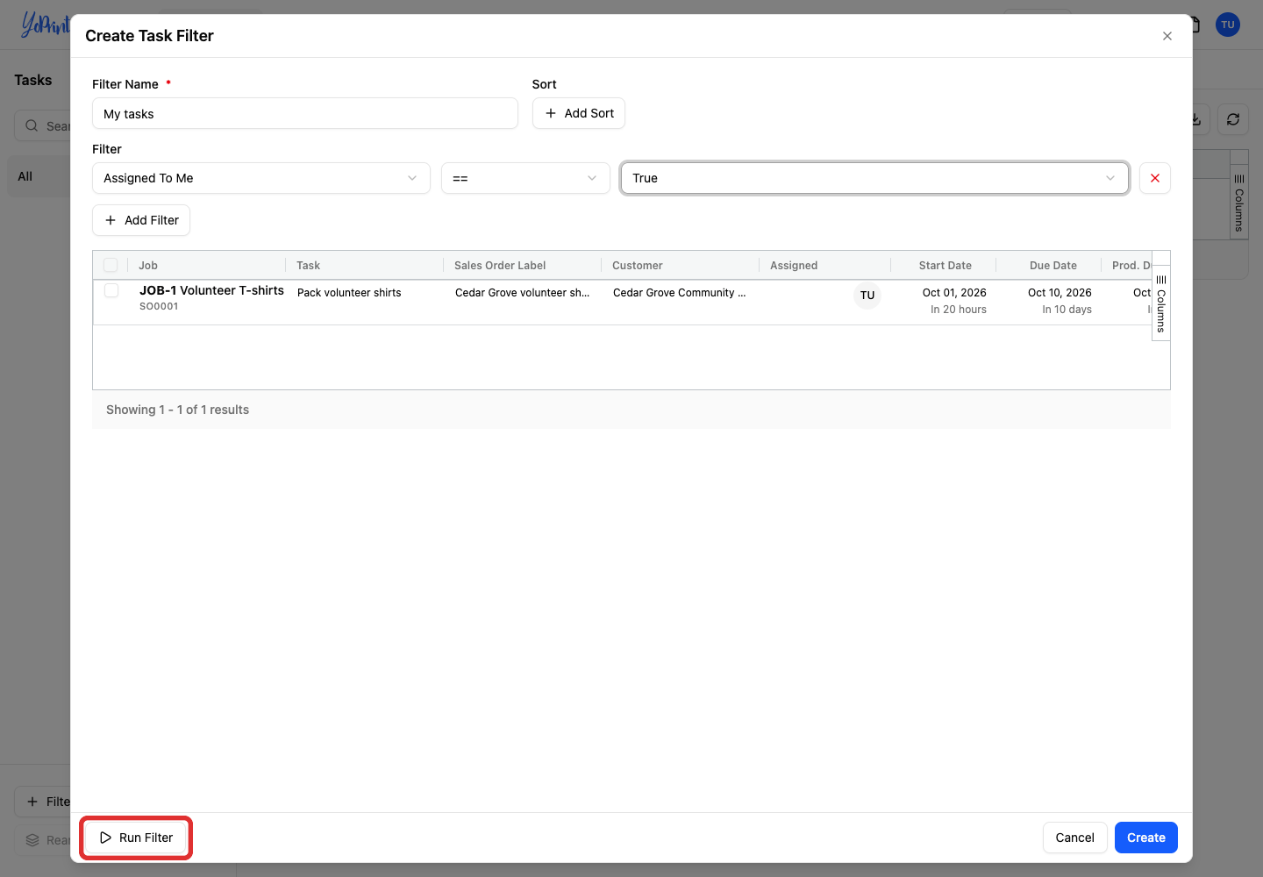
Task: Click the YoPrint logo
Action: (44, 25)
